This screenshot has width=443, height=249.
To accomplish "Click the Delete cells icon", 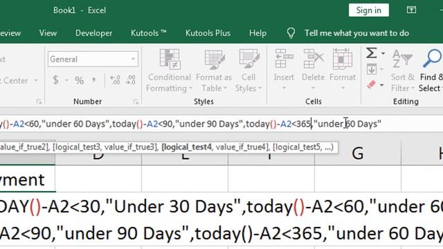I will [x=314, y=59].
